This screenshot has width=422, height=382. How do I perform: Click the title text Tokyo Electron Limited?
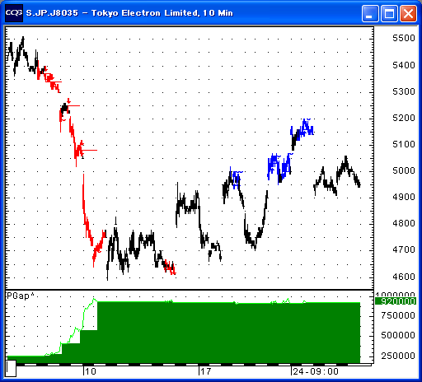point(144,13)
